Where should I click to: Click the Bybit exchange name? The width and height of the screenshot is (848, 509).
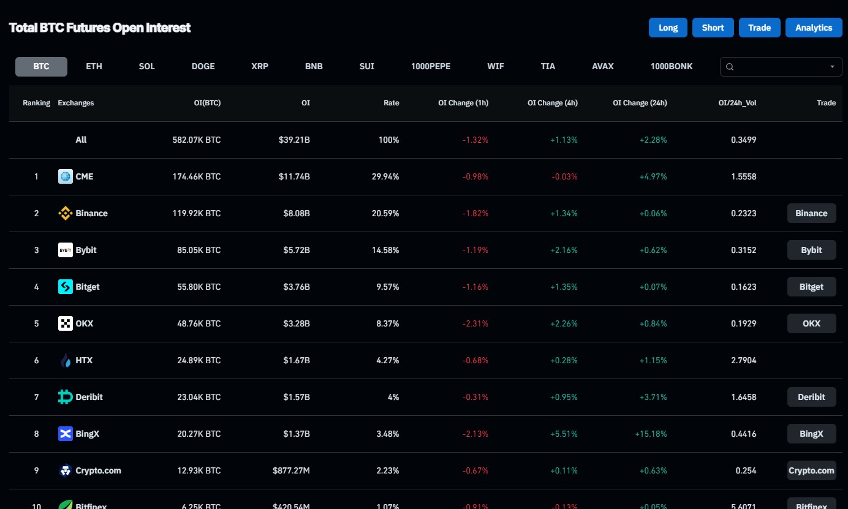click(x=86, y=250)
